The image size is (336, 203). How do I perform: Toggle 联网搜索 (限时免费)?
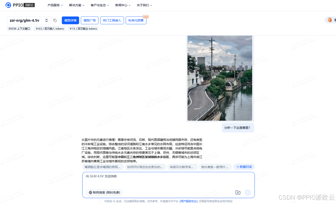pyautogui.click(x=104, y=193)
